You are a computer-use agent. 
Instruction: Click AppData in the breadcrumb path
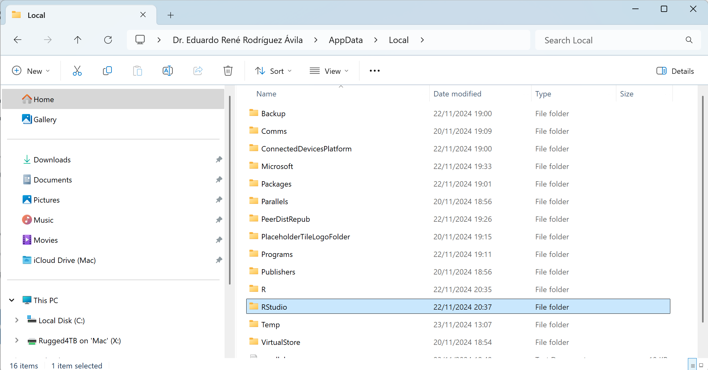[x=346, y=40]
